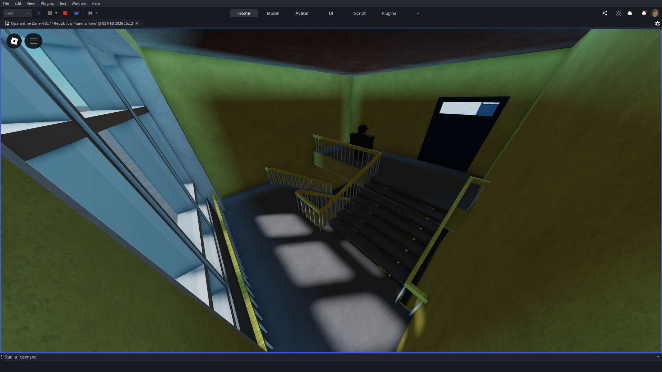Open the cloud save status icon
The image size is (662, 372).
pyautogui.click(x=630, y=13)
